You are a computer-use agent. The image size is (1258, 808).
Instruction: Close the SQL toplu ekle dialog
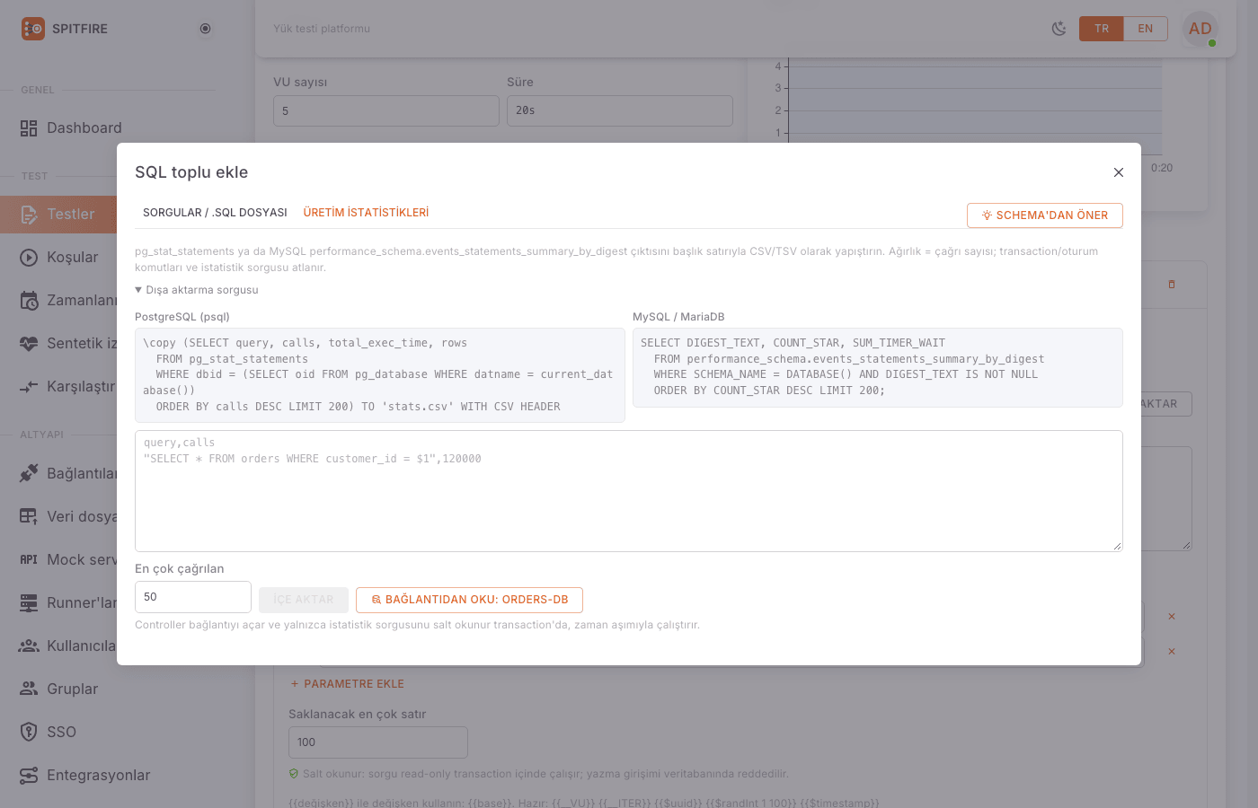[1119, 172]
